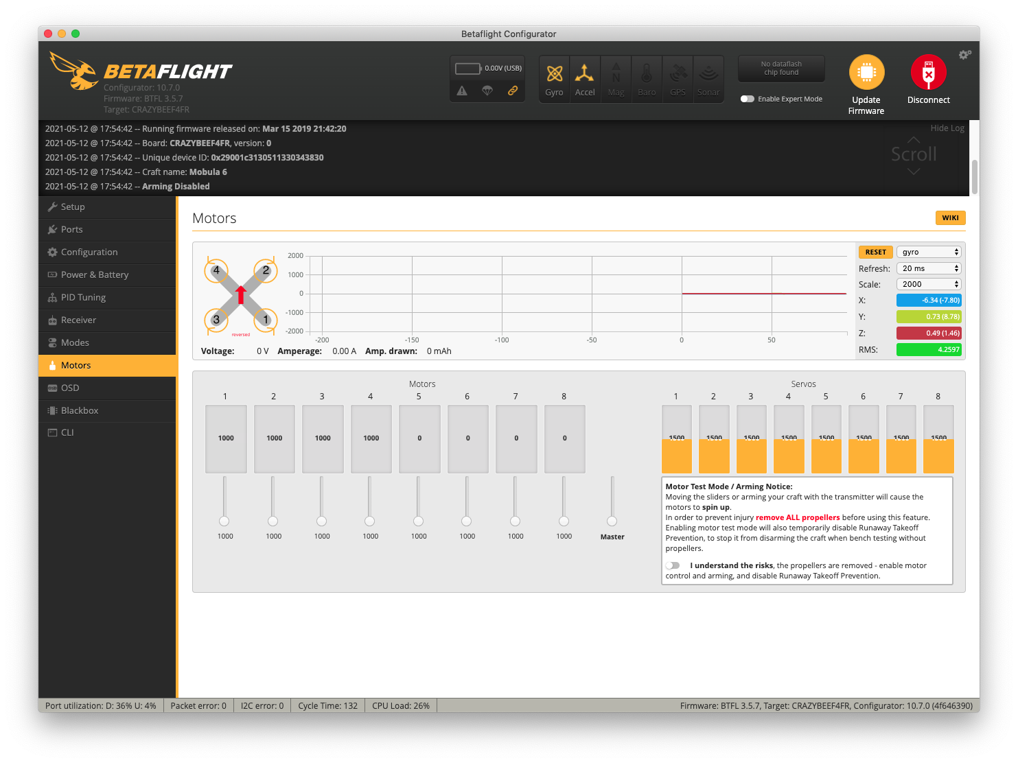The width and height of the screenshot is (1018, 763).
Task: Open settings gear in top right corner
Action: (964, 54)
